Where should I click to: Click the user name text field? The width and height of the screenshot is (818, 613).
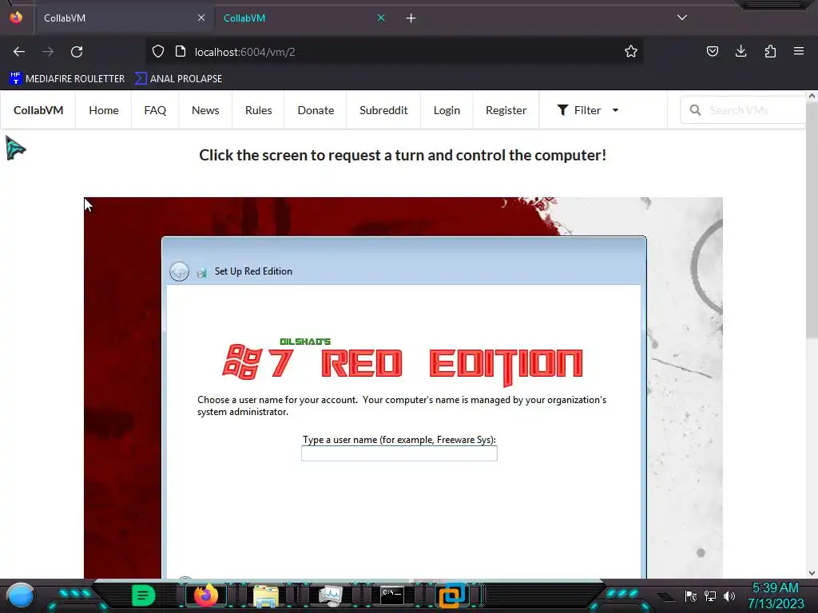(x=399, y=453)
